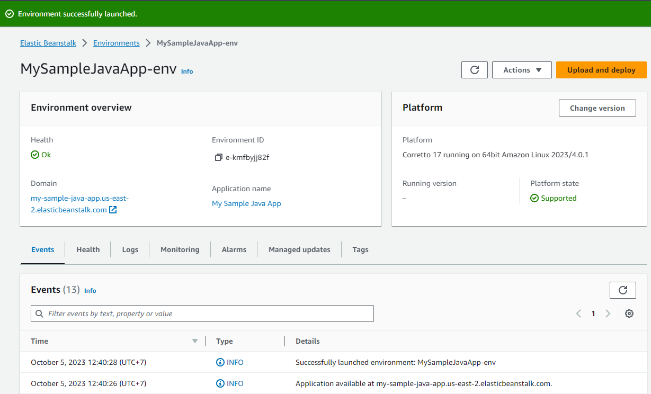The height and width of the screenshot is (394, 651).
Task: Sort events using the Time column arrow
Action: [195, 341]
